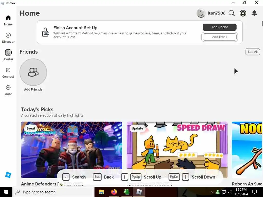
Task: Click the search magnifier icon
Action: click(x=231, y=13)
